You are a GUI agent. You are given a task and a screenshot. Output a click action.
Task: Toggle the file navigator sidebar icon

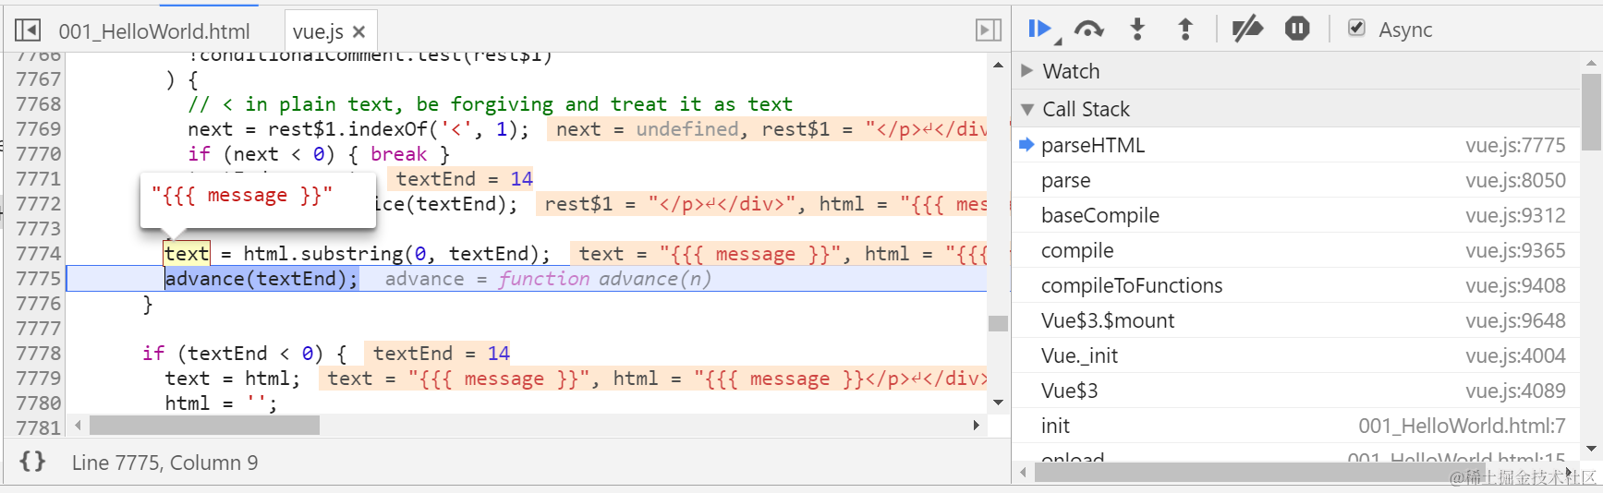pyautogui.click(x=28, y=30)
